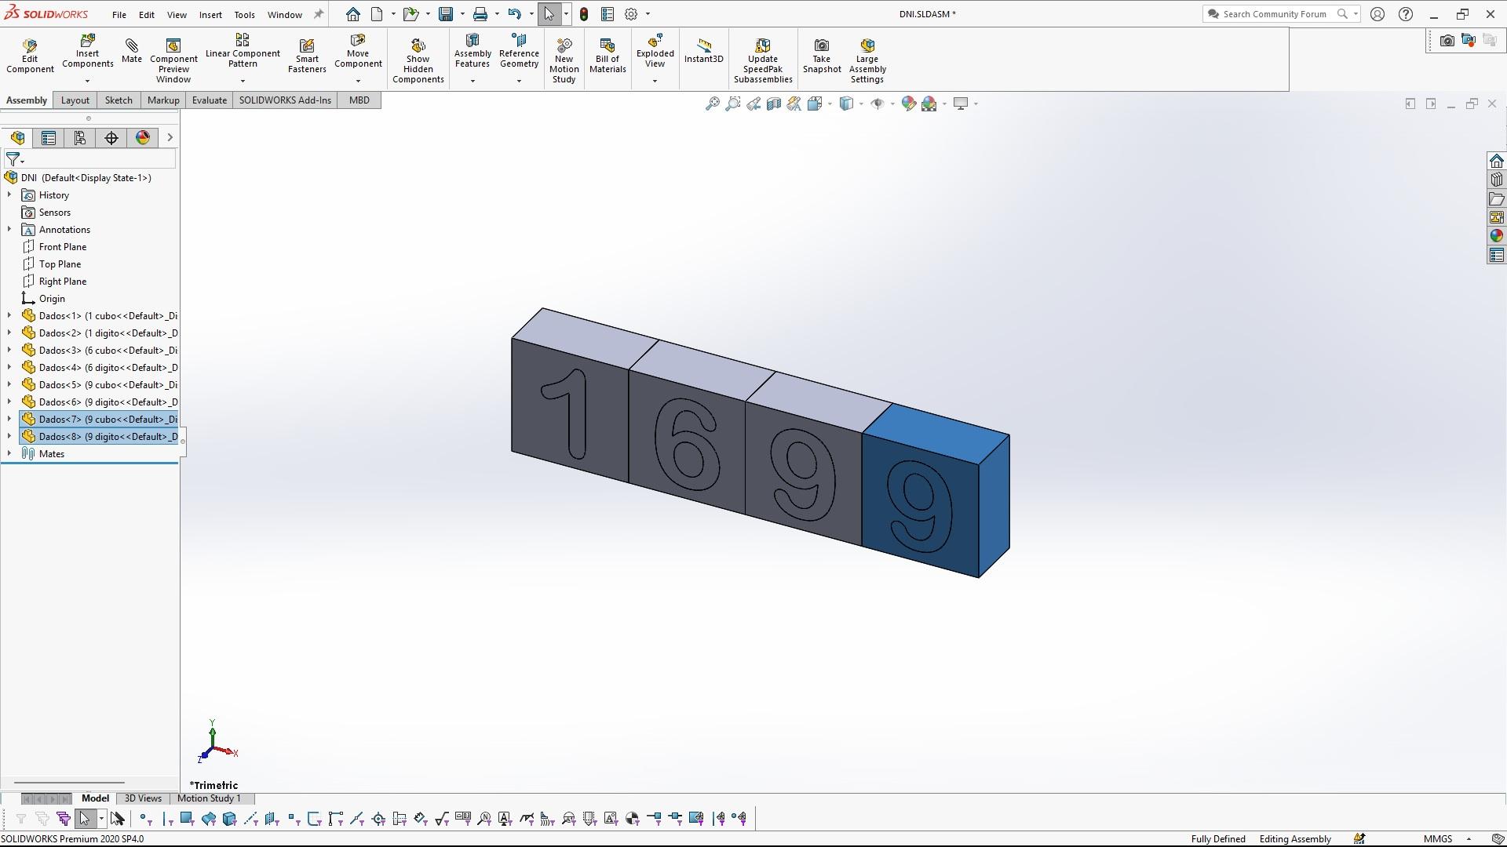The width and height of the screenshot is (1507, 847).
Task: Open the Insert Components dropdown arrow
Action: coord(87,81)
